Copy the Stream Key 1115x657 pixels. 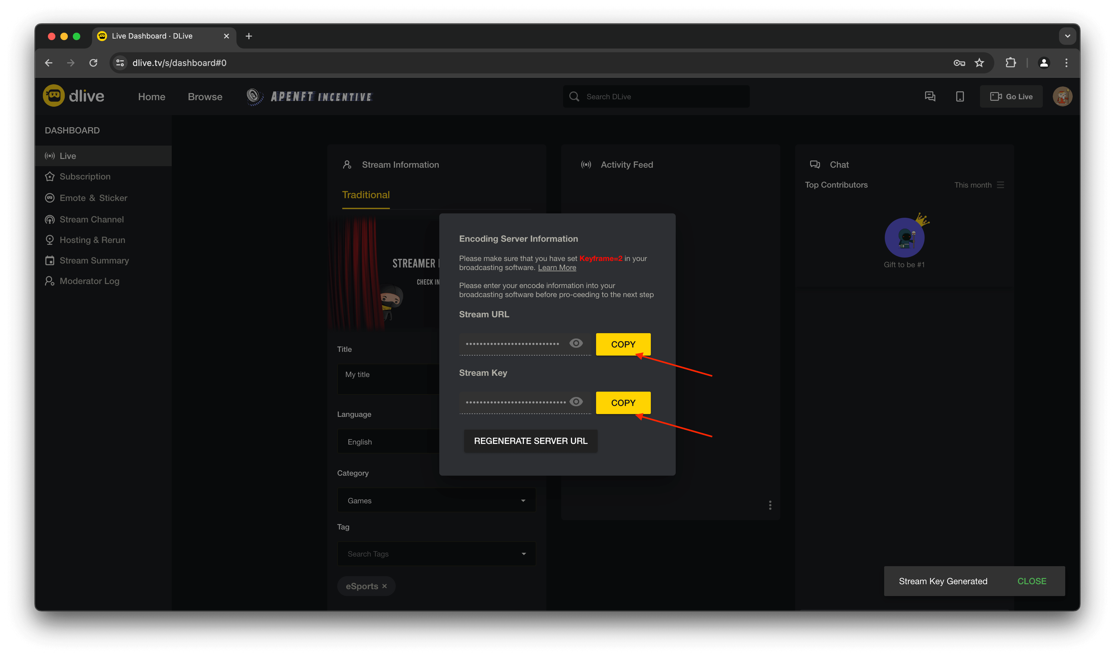pos(623,403)
